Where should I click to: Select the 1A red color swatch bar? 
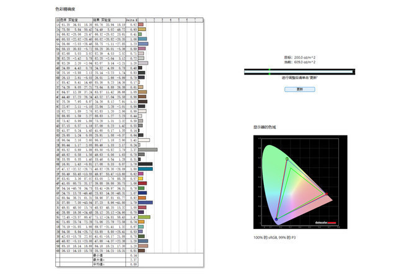click(x=141, y=24)
